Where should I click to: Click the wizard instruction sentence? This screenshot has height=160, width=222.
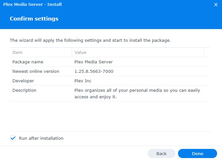click(x=90, y=40)
